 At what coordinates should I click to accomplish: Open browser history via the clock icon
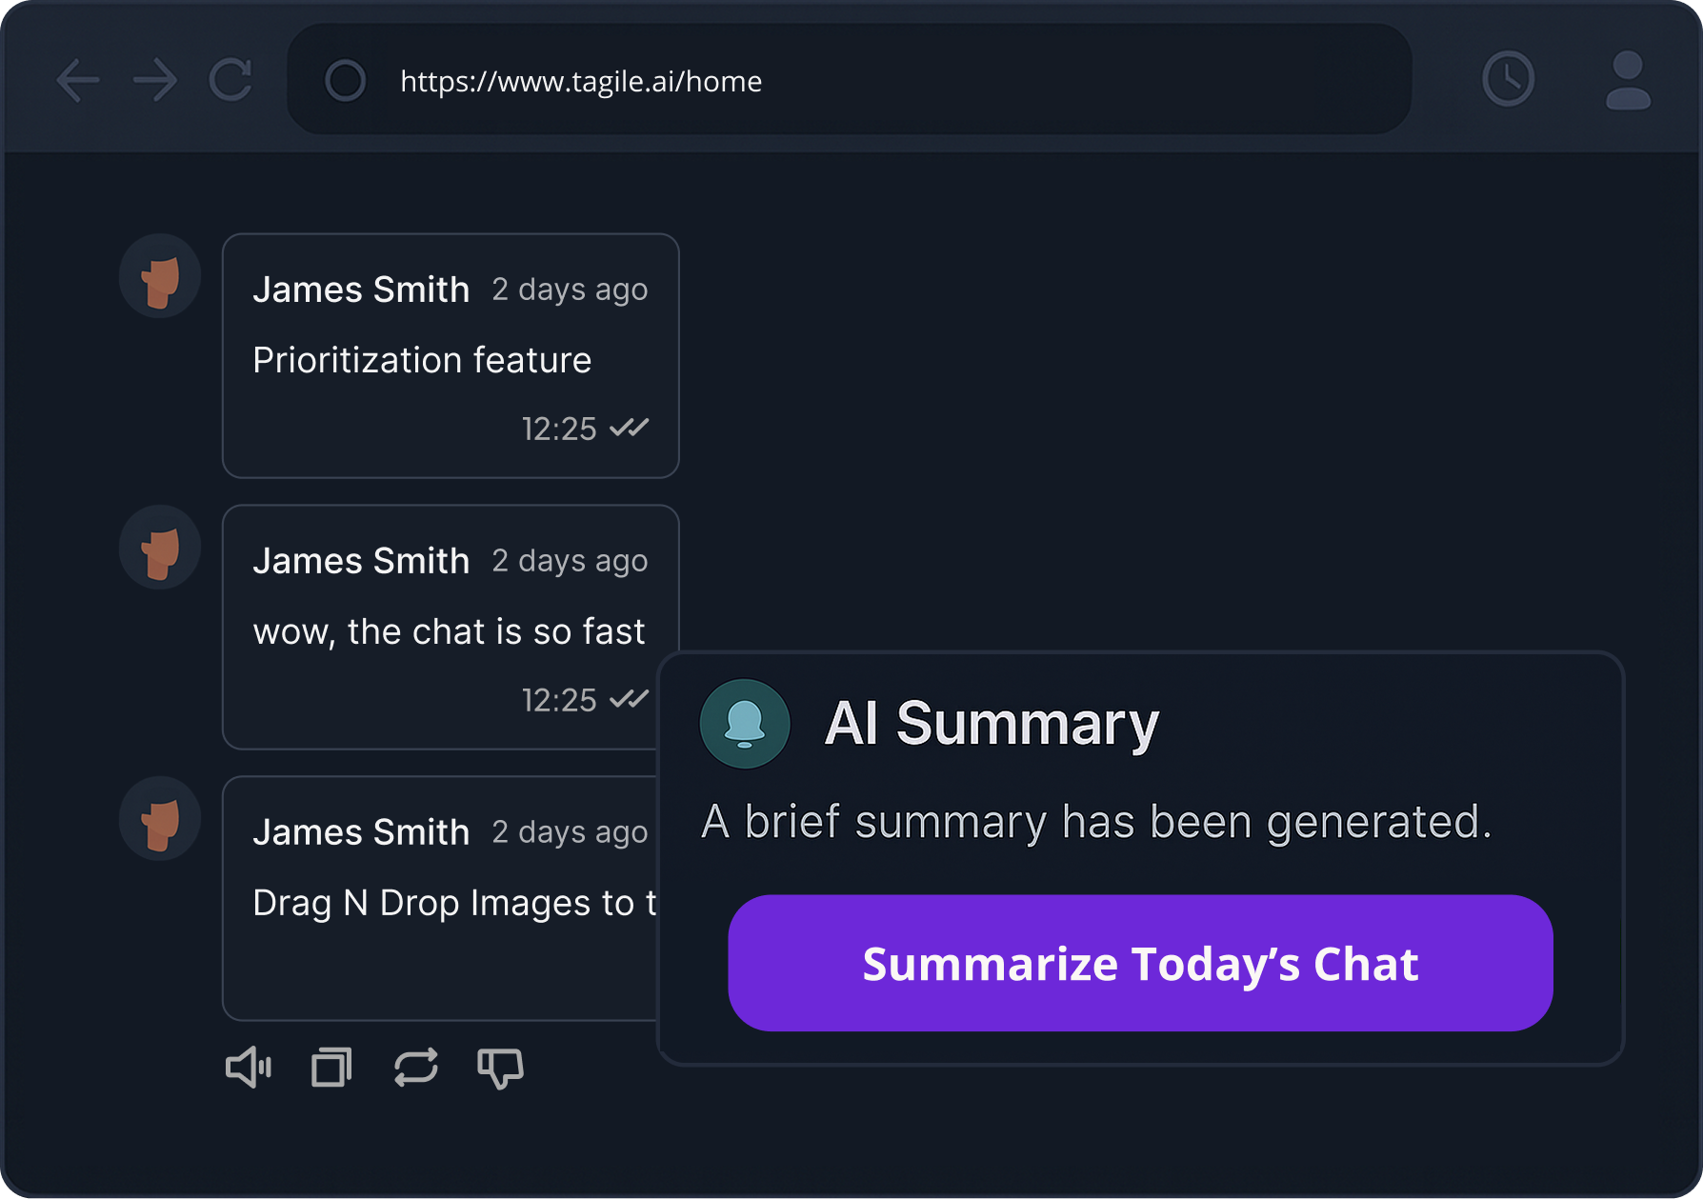(1506, 79)
